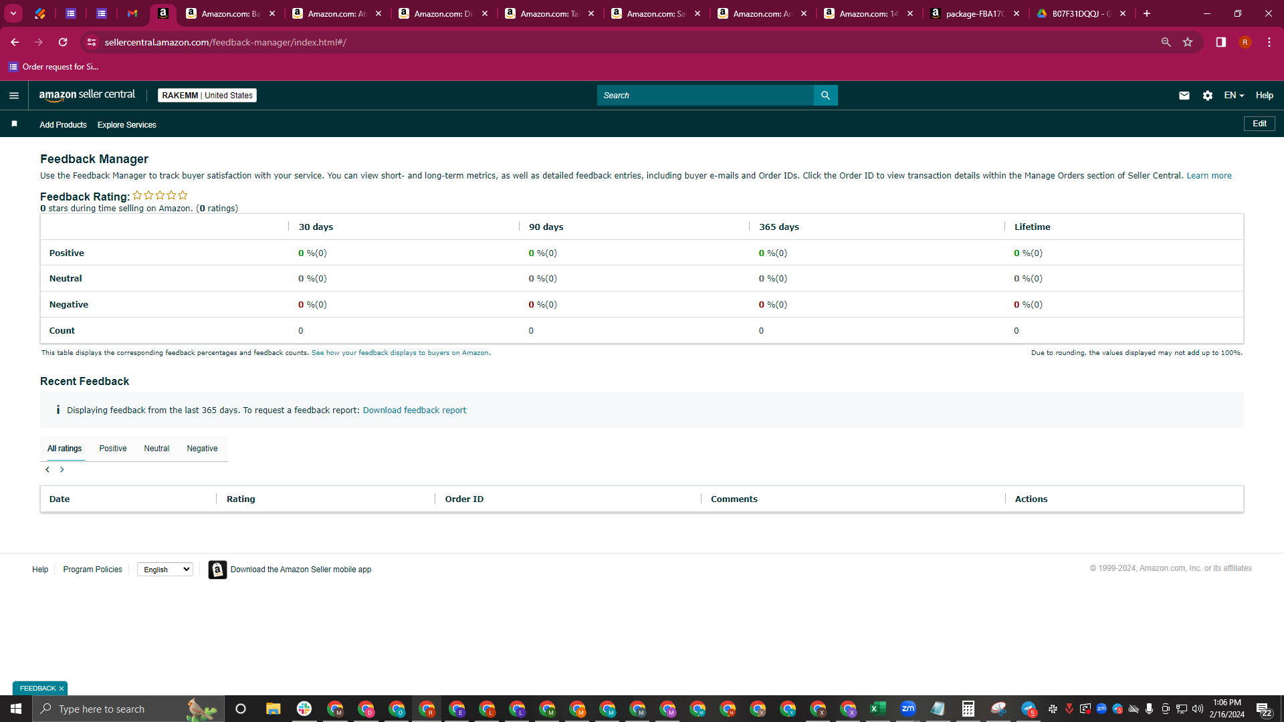Open Excel from the taskbar
The image size is (1284, 722).
[877, 709]
